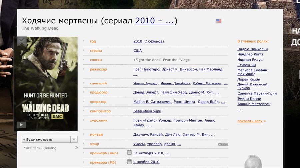This screenshot has height=168, width=300.
Task: Open the 2010 year link
Action: [x=138, y=41]
